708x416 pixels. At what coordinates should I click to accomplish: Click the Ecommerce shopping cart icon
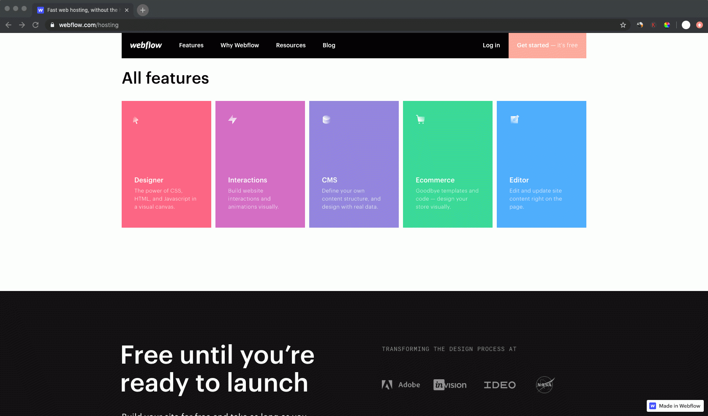pyautogui.click(x=420, y=120)
